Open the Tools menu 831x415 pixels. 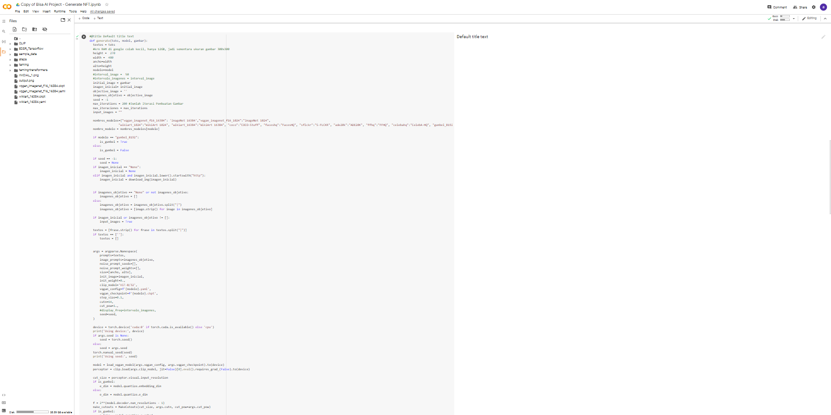[x=73, y=12]
